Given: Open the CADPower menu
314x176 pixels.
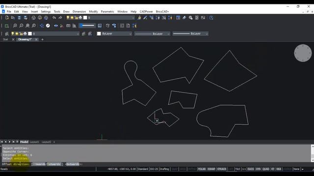Looking at the screenshot, I should [146, 12].
